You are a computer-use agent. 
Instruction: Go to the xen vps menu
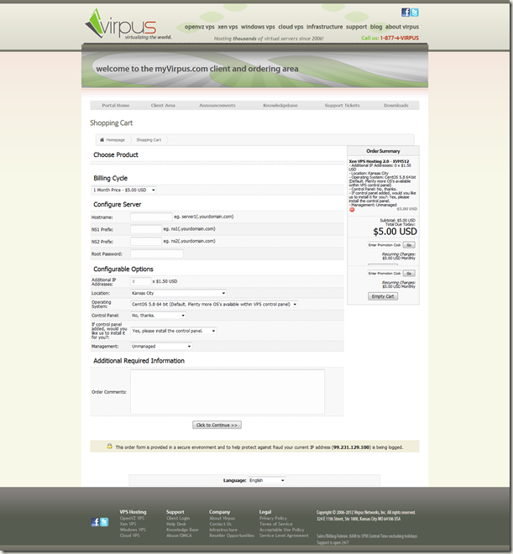pos(228,27)
